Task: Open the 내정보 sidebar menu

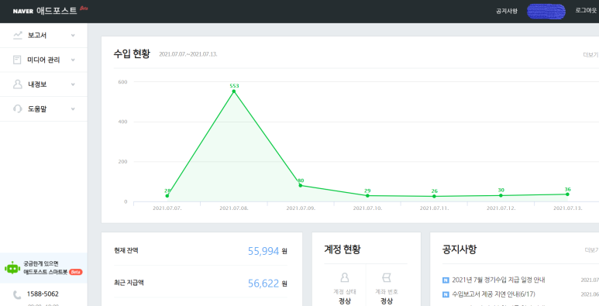Action: pyautogui.click(x=43, y=84)
